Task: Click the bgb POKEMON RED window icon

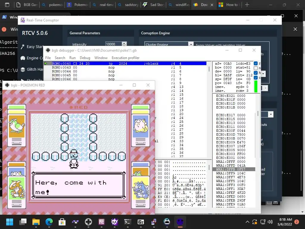Action: pyautogui.click(x=7, y=85)
